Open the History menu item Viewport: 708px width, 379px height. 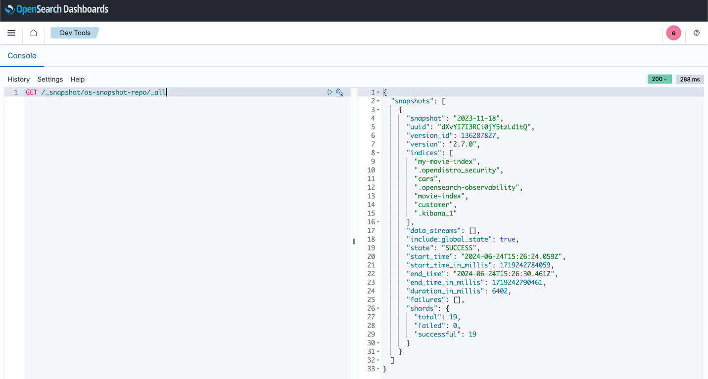tap(19, 80)
